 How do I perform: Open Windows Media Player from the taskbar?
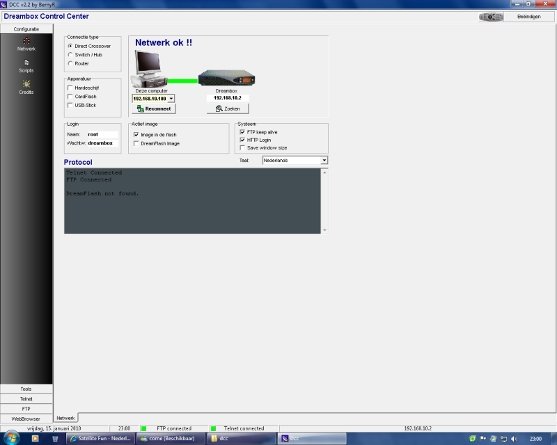point(36,439)
